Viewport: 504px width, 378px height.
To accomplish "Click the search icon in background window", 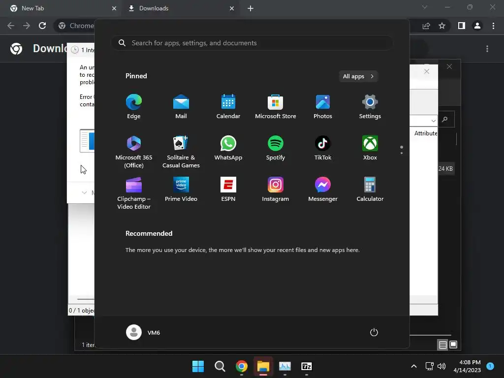I will click(x=445, y=119).
